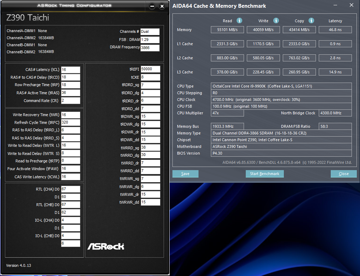This screenshot has width=360, height=276.
Task: Click Start Benchmark button
Action: (x=264, y=174)
